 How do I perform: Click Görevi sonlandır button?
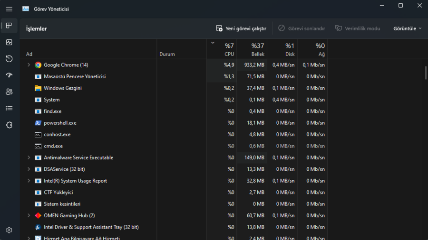click(x=302, y=28)
